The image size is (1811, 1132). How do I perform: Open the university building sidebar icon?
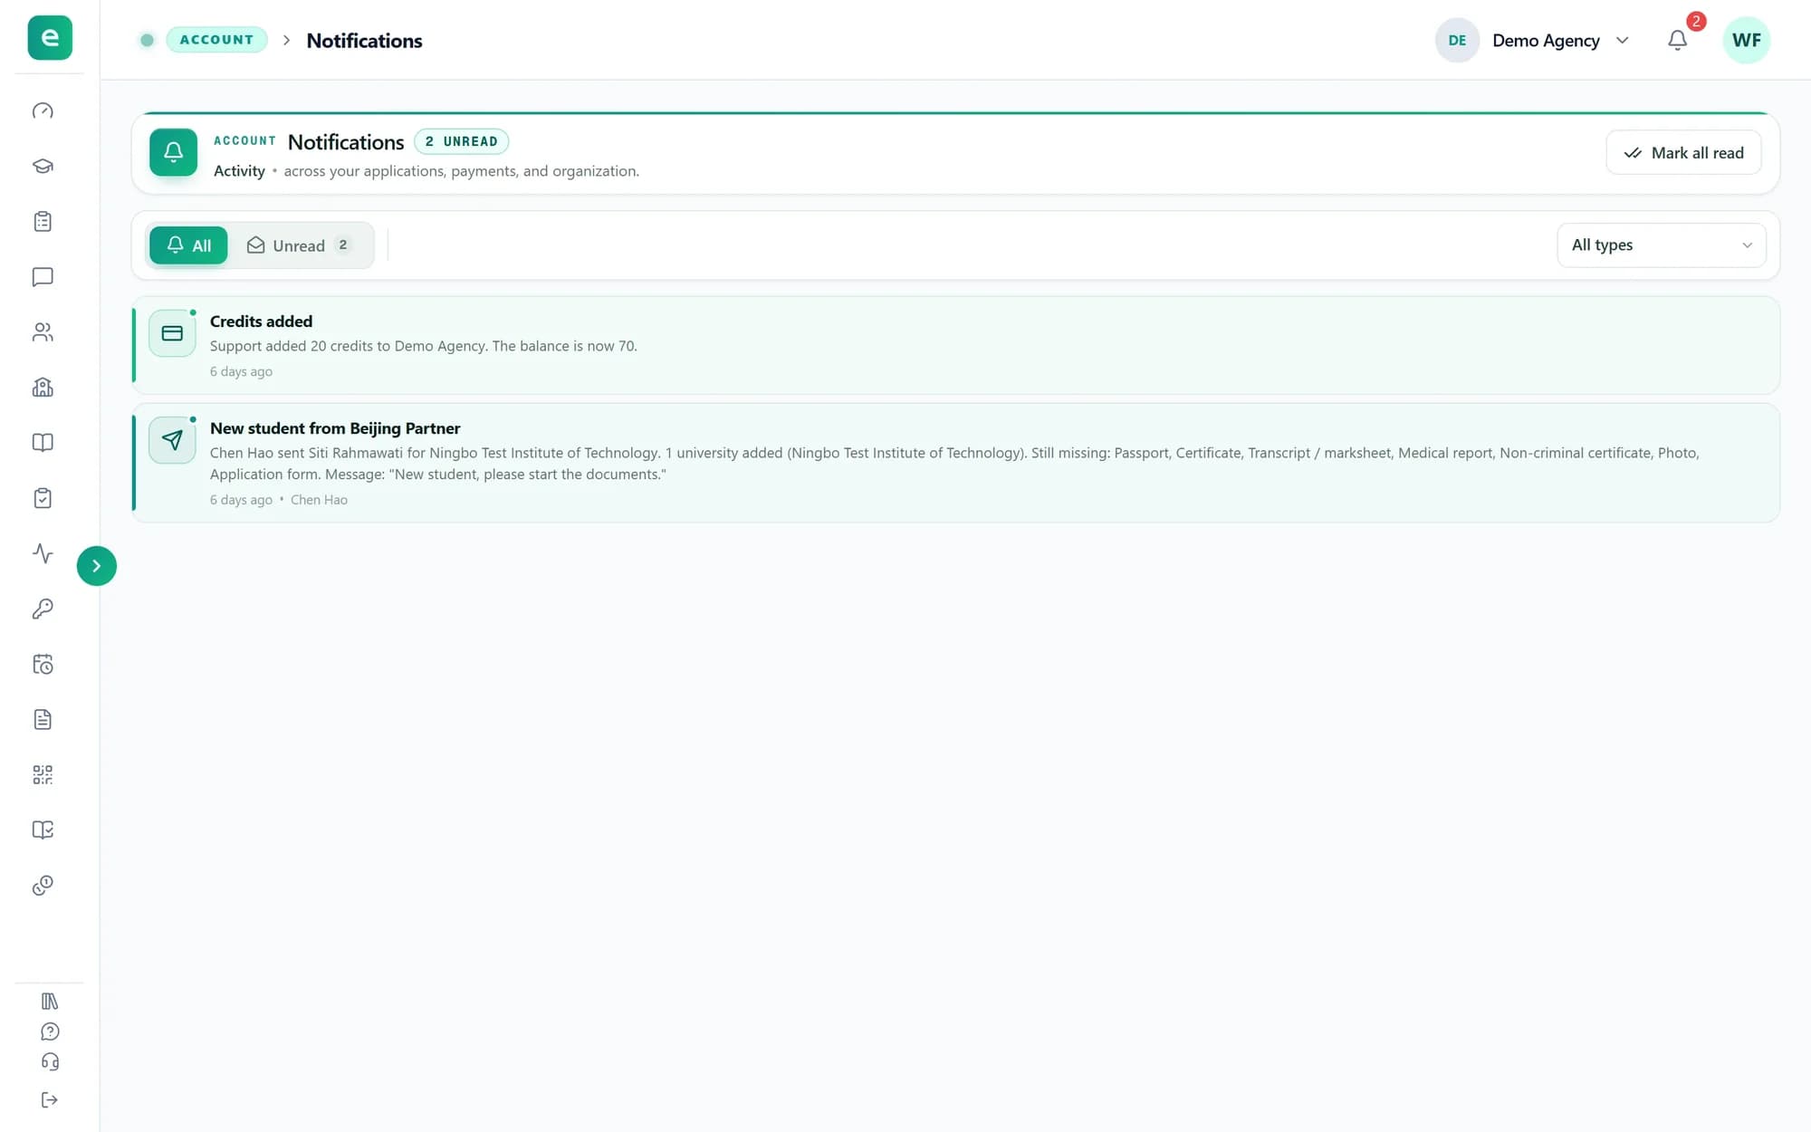(x=43, y=388)
